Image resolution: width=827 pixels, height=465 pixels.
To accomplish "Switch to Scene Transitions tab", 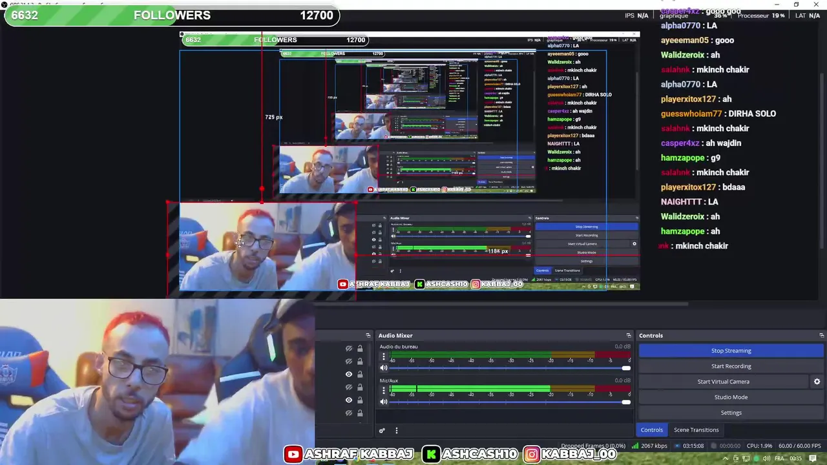I will [696, 430].
